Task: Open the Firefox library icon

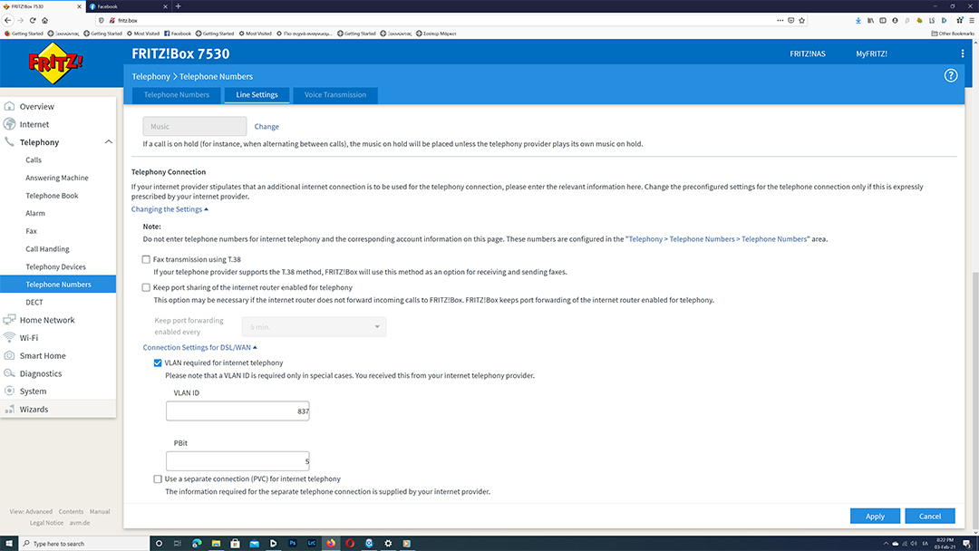Action: coord(870,20)
